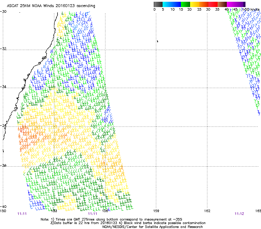Image resolution: width=261 pixels, height=229 pixels.
Task: Select the green 15–20 knots legend swatch
Action: [x=186, y=4]
